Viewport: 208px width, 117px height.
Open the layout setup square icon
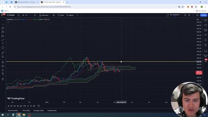pos(168,15)
